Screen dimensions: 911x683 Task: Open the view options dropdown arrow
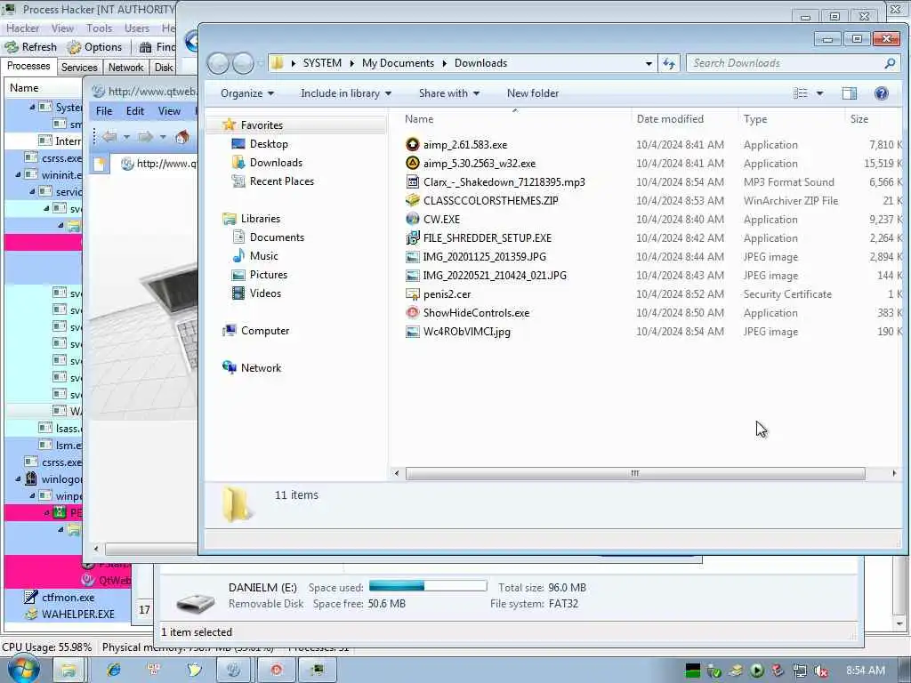point(819,92)
